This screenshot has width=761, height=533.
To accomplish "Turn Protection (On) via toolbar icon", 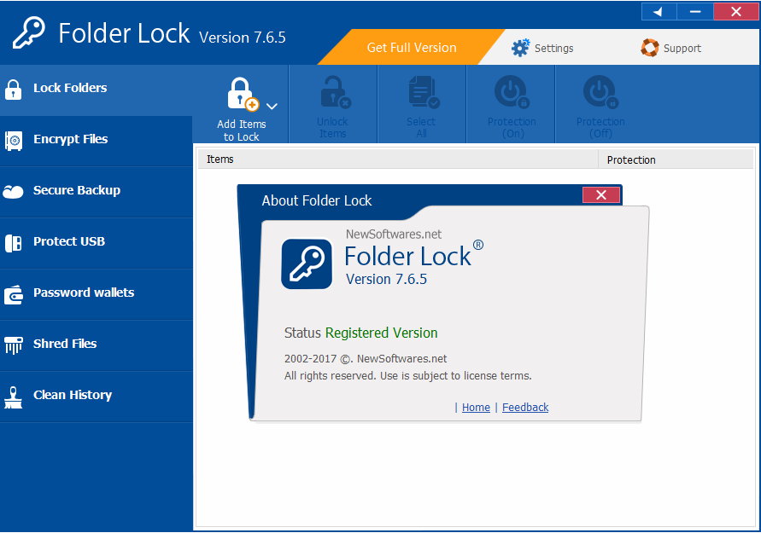I will [512, 91].
